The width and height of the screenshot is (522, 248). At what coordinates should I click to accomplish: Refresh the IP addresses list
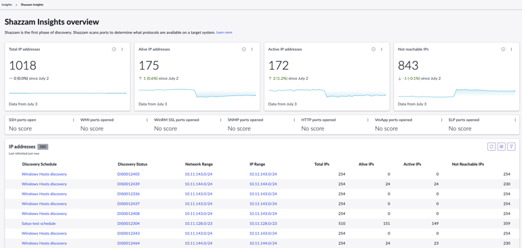point(491,147)
